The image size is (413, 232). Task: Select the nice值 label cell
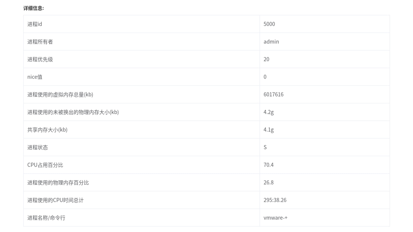[x=141, y=77]
